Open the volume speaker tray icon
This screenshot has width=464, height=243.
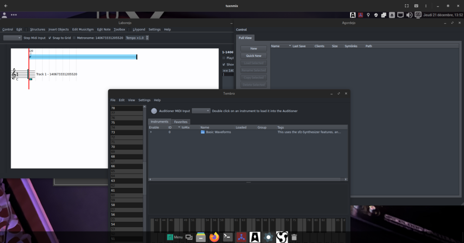[x=409, y=15]
